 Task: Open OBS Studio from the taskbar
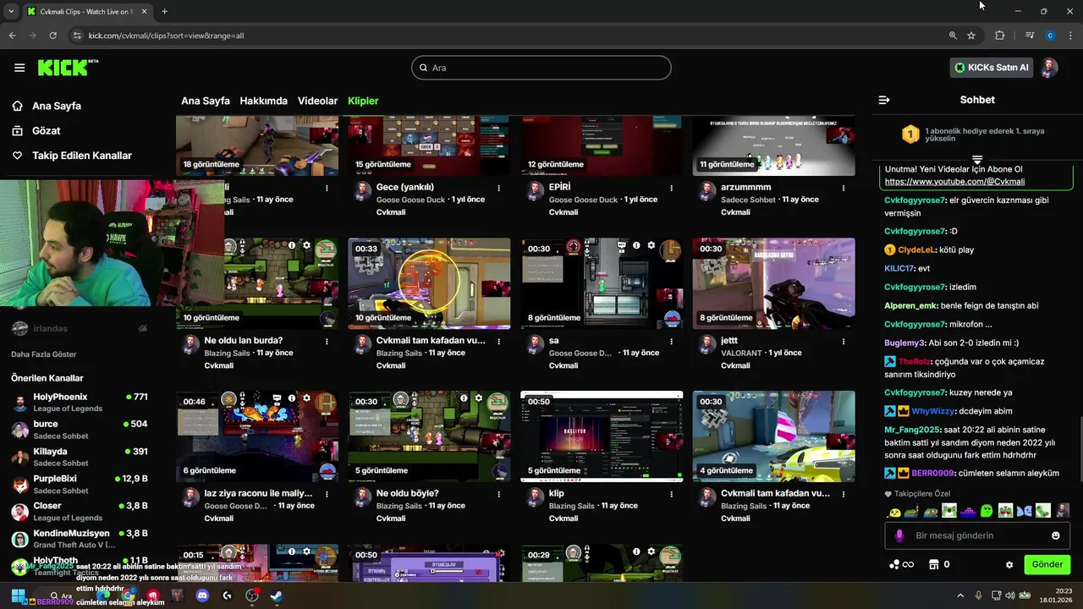(252, 595)
